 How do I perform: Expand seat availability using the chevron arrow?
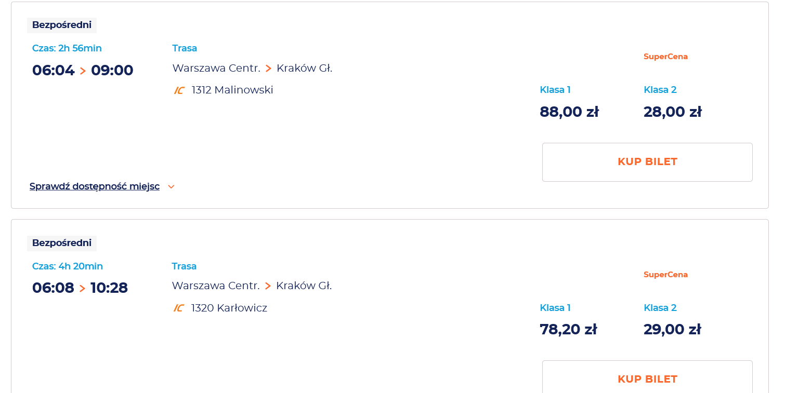[172, 187]
